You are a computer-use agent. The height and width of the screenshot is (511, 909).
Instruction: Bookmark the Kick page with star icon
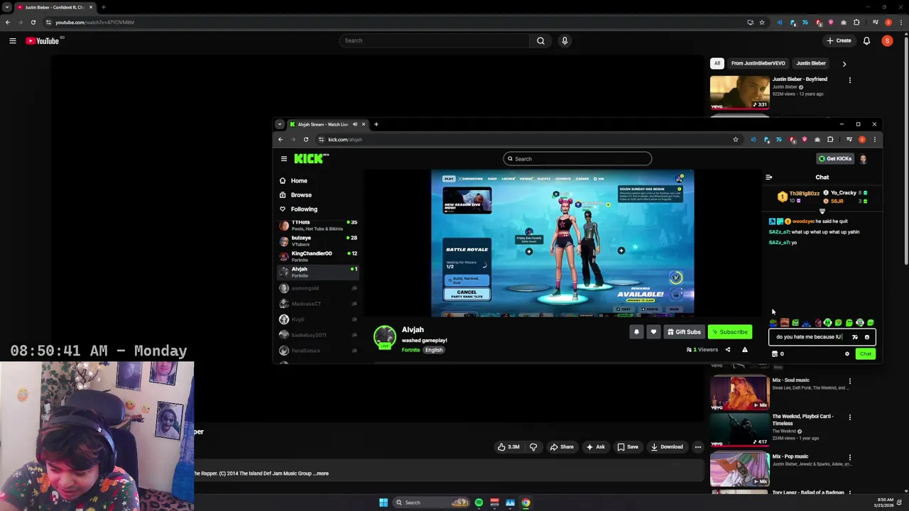pyautogui.click(x=736, y=139)
